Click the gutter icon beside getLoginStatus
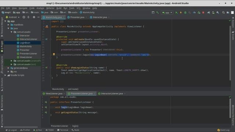This screenshot has width=235, height=132. point(46,113)
